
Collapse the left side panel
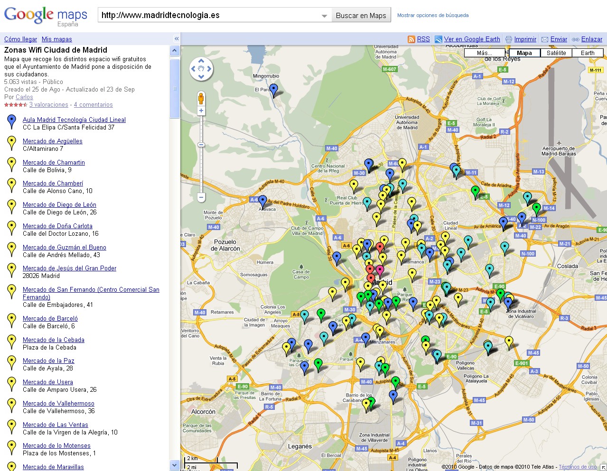coord(177,39)
